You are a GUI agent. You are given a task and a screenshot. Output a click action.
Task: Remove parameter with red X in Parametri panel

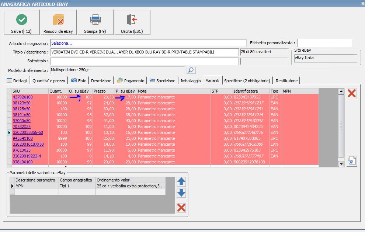181,208
